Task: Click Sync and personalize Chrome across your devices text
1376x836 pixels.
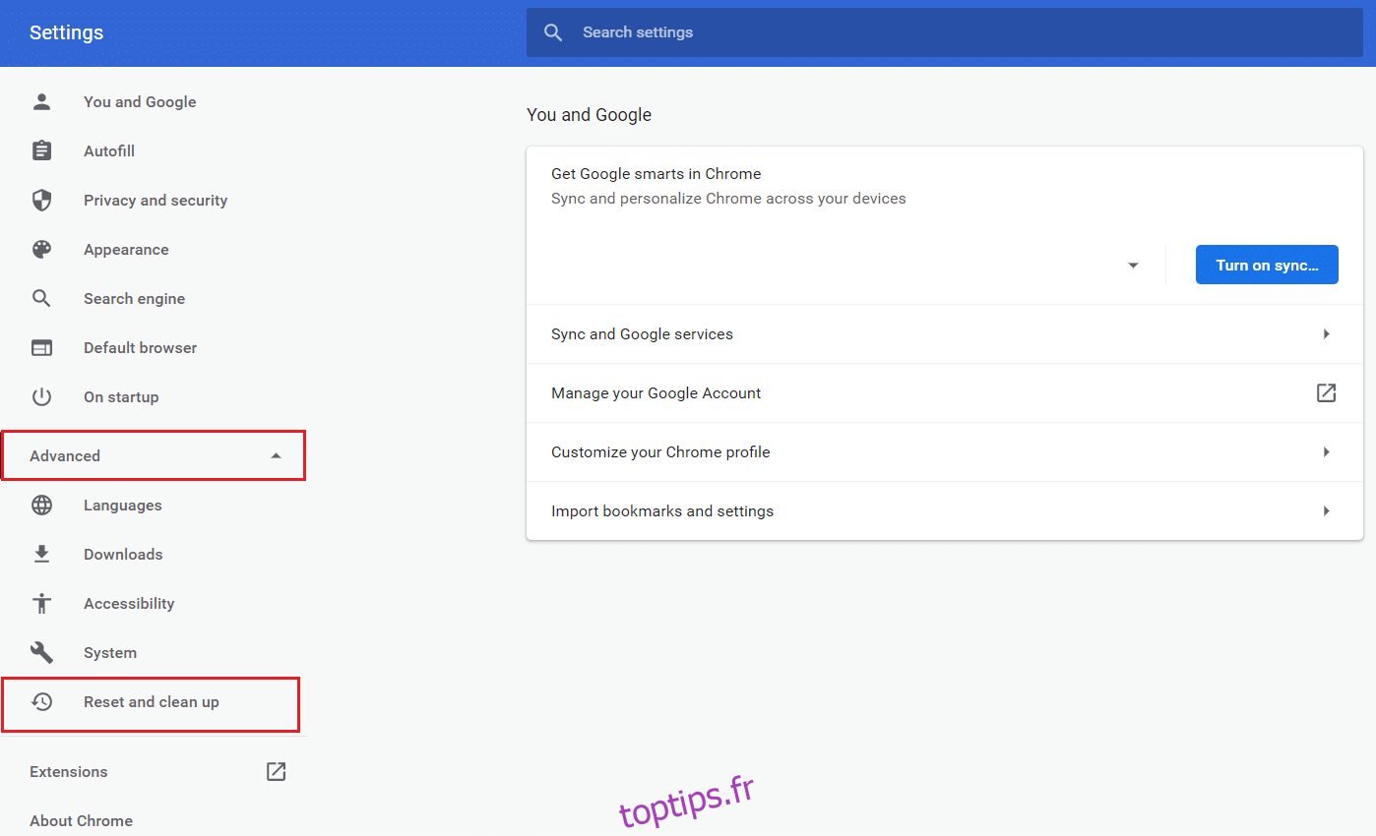Action: point(728,198)
